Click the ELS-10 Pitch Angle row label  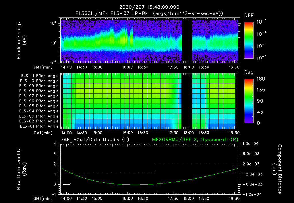pos(39,81)
